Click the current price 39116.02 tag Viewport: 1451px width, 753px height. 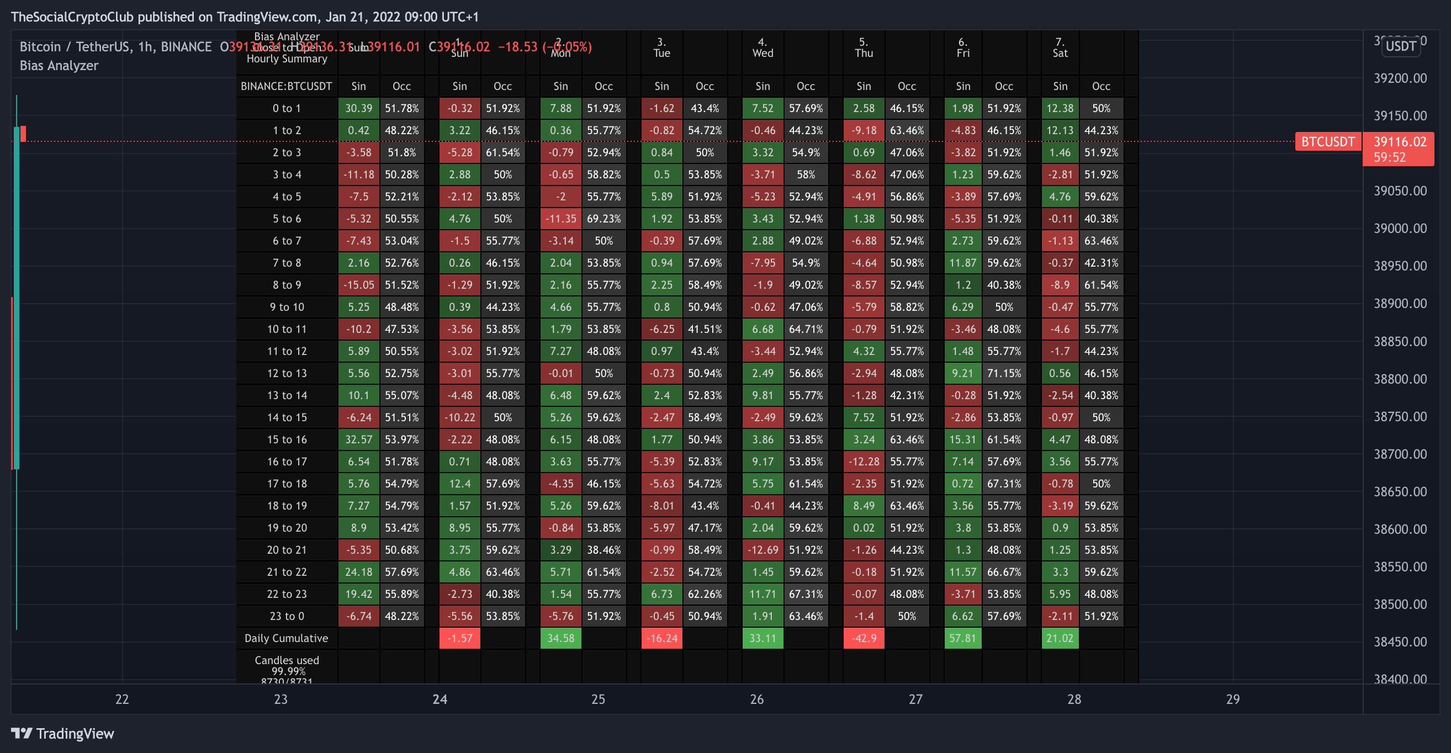[1398, 149]
